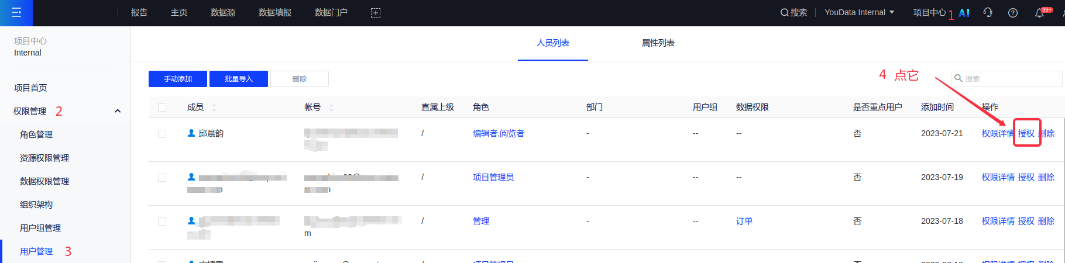1065x263 pixels.
Task: Select the checkbox for the 2023-07-18 row
Action: point(162,222)
